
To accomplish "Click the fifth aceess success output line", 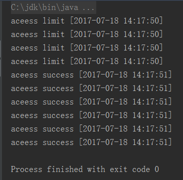I will 91,129.
